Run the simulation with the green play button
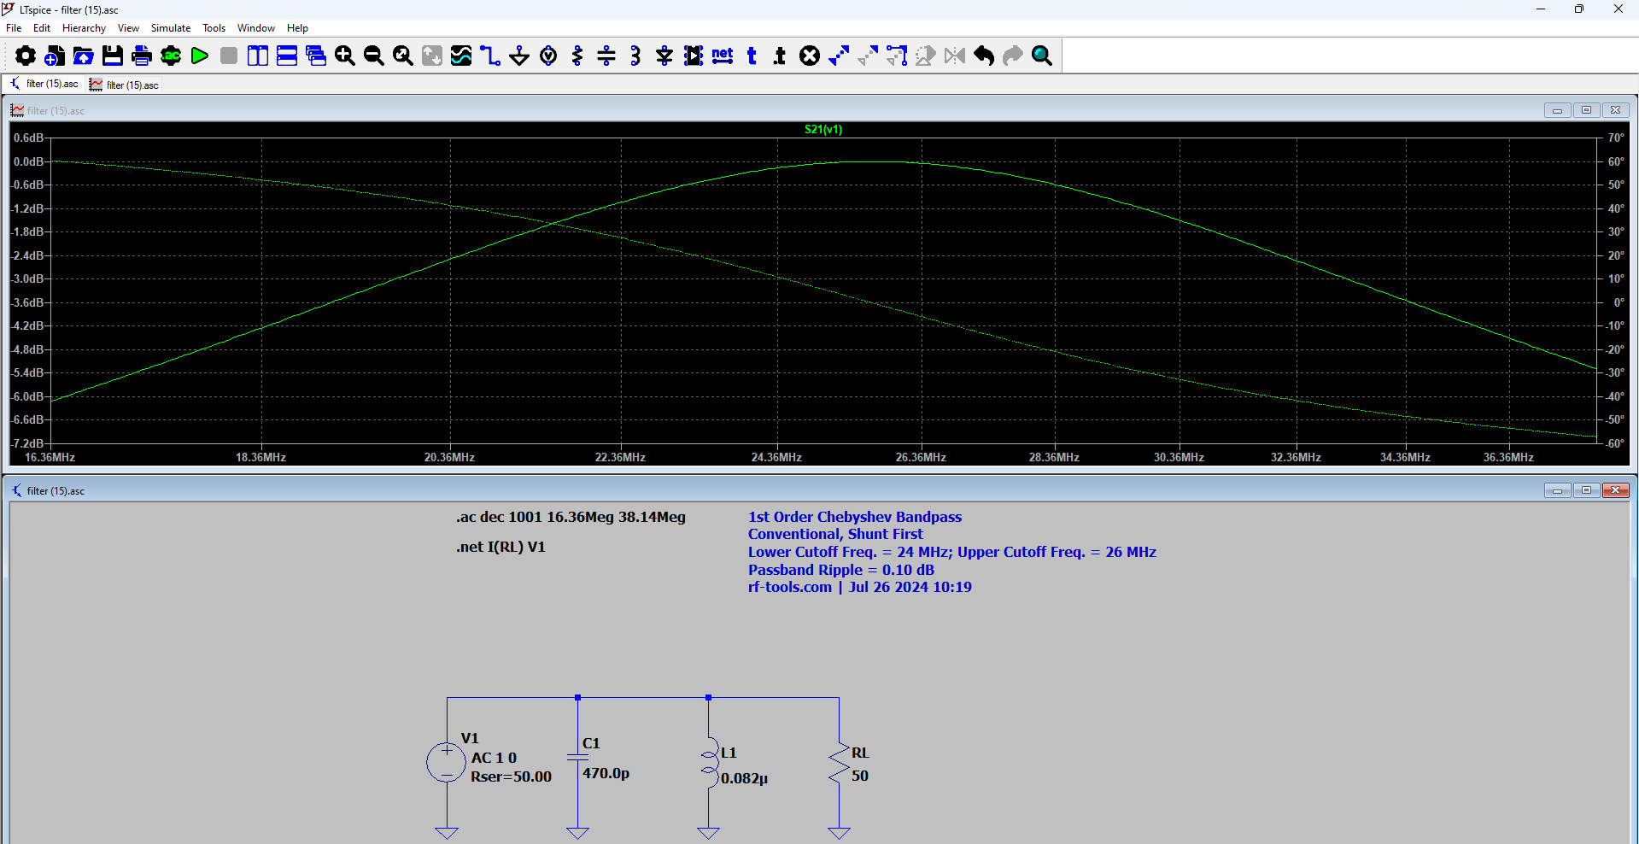The width and height of the screenshot is (1639, 844). click(200, 56)
